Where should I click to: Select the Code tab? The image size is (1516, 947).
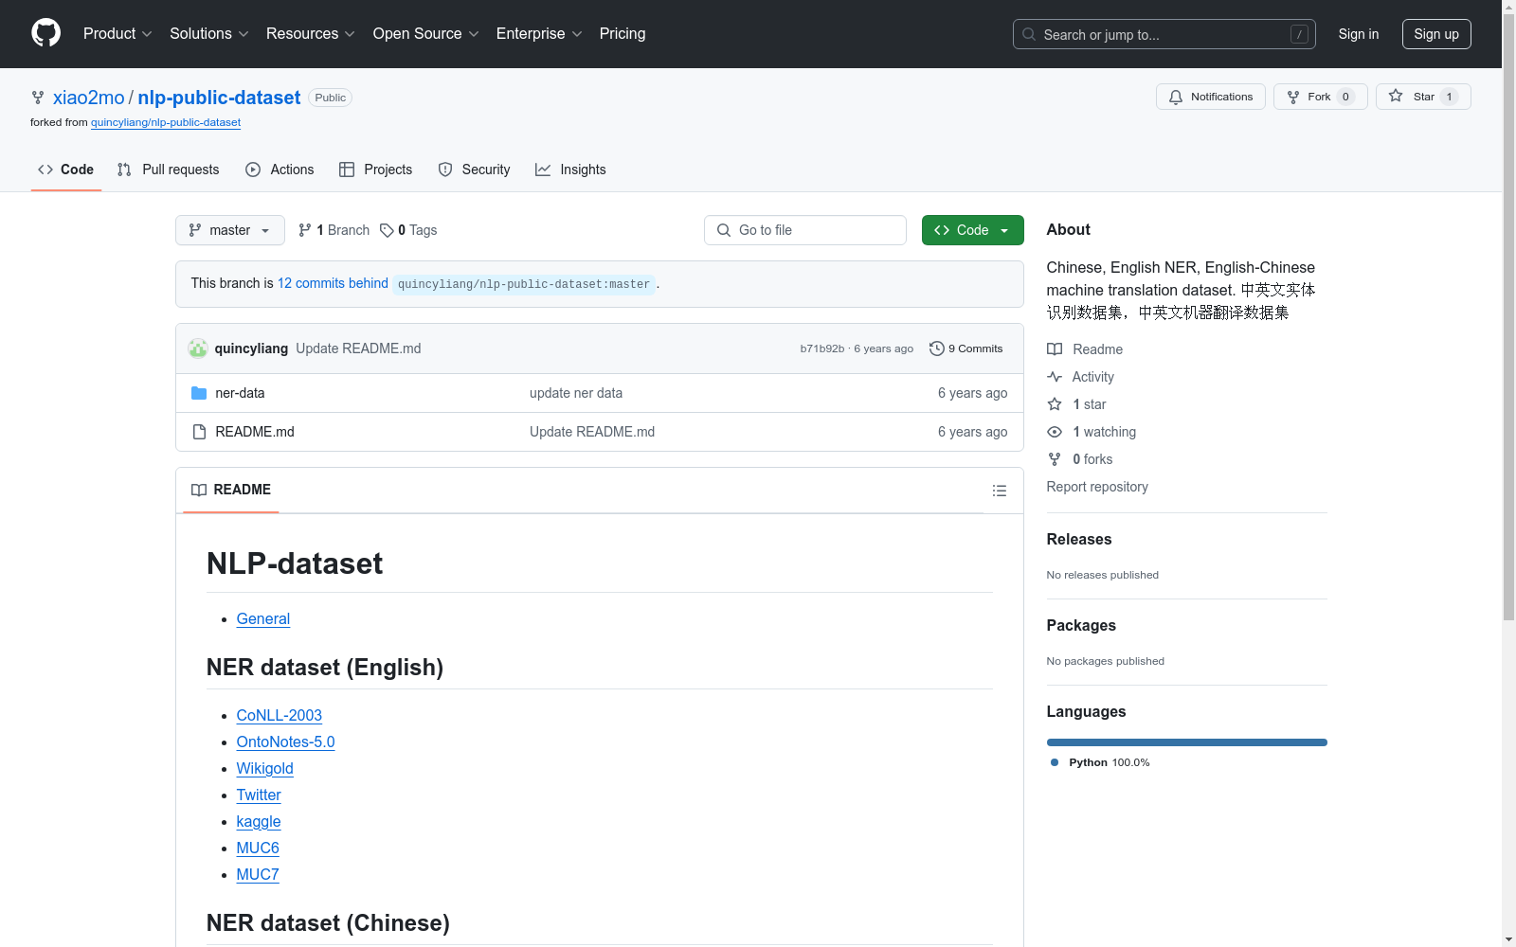click(x=66, y=170)
